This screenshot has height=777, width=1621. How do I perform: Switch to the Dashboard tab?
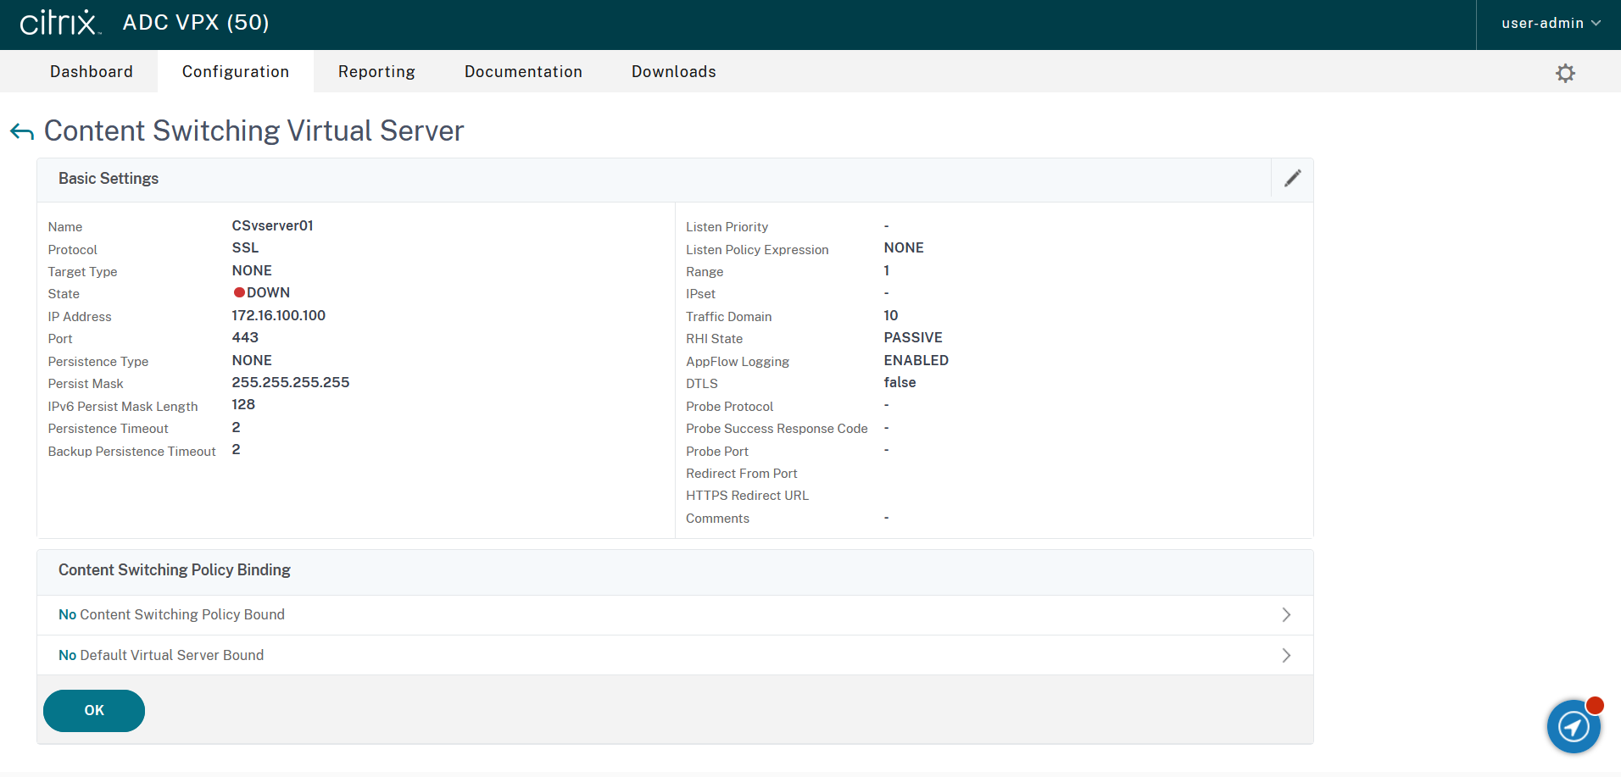92,72
